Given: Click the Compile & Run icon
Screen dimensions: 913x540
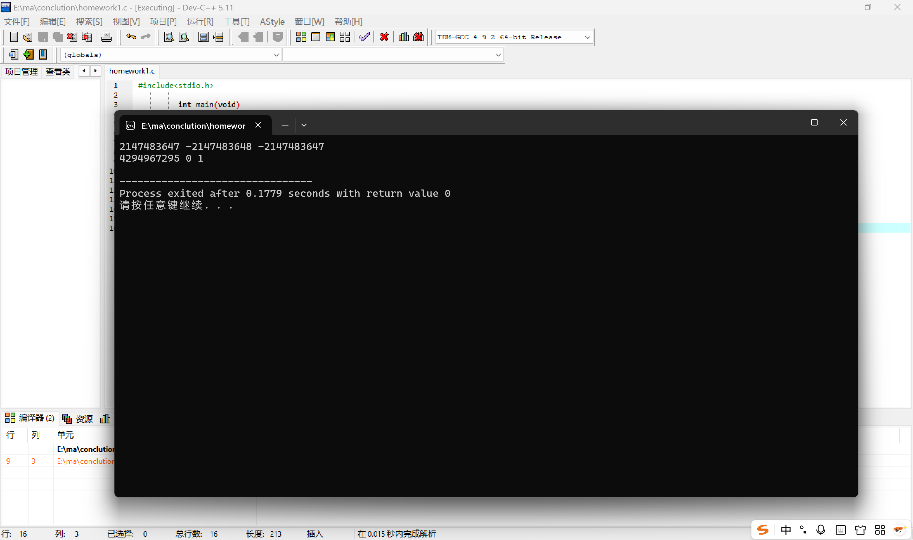Looking at the screenshot, I should 330,37.
